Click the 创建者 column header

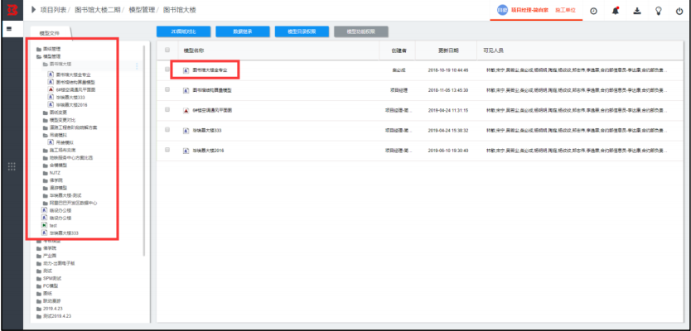tap(399, 50)
